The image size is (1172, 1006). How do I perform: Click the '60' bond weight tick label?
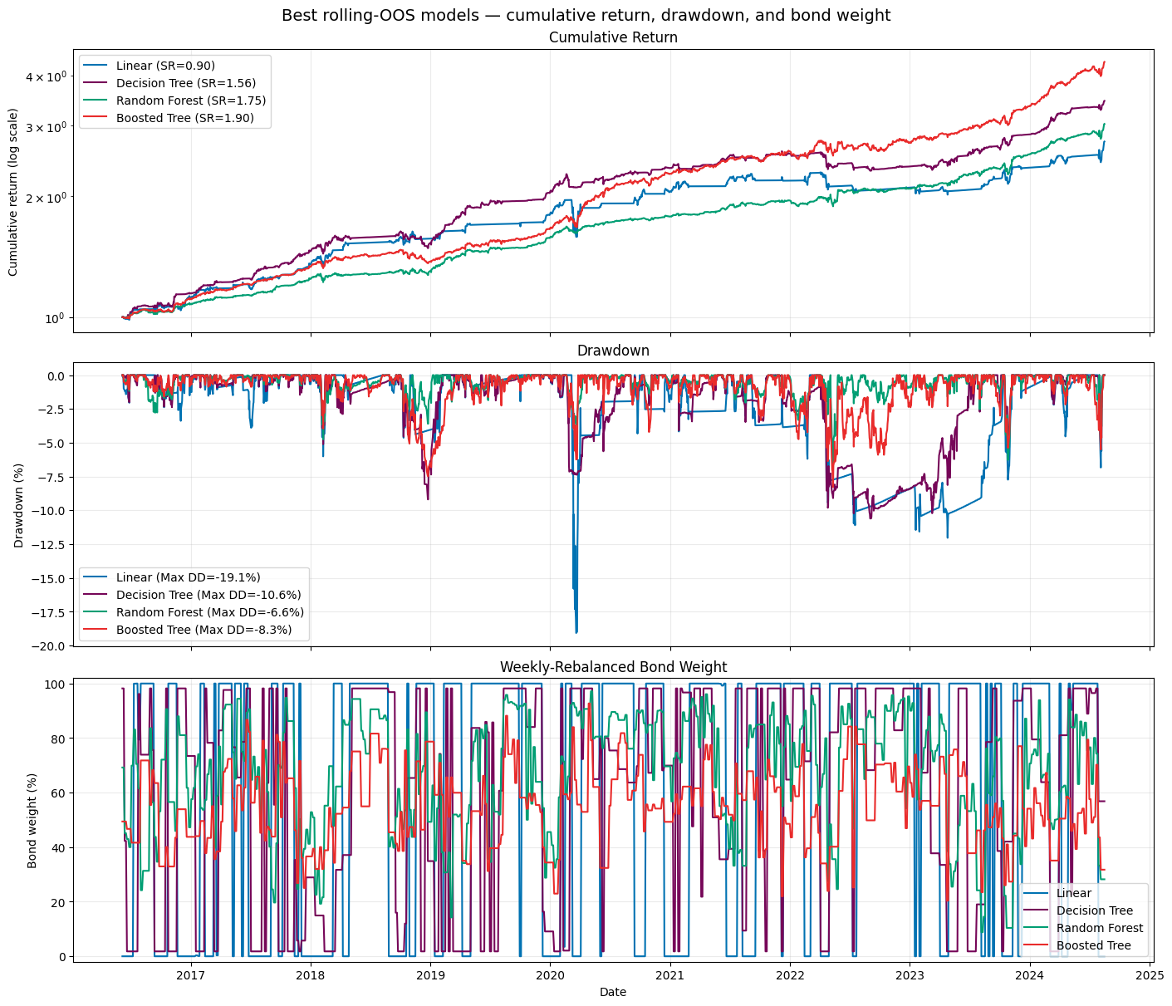60,793
